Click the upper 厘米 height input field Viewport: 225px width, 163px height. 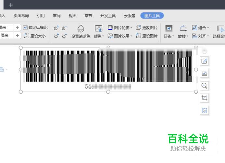click(7, 27)
